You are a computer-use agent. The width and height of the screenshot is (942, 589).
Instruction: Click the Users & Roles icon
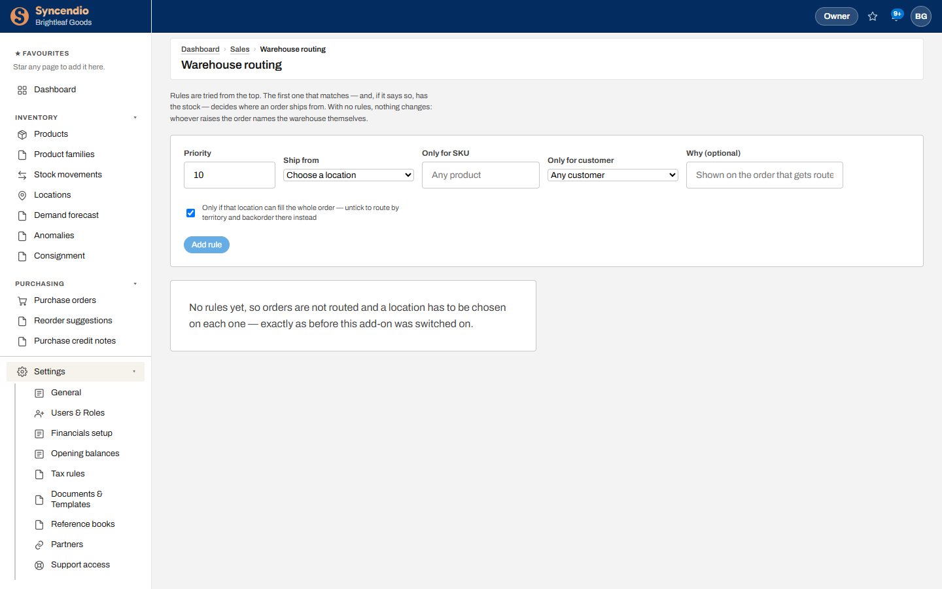tap(39, 413)
